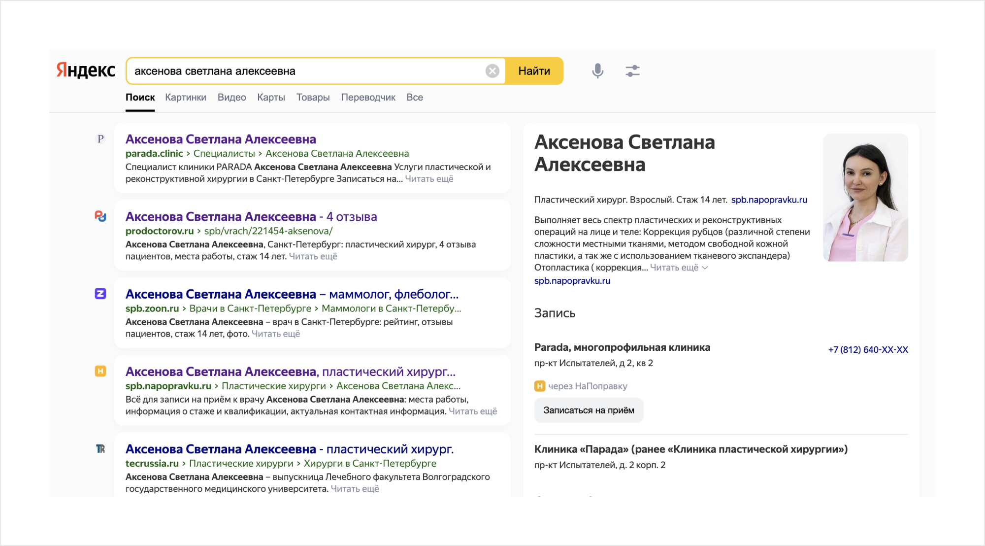Click spb.napopravku.ru link below card description
The height and width of the screenshot is (546, 985).
pos(572,280)
